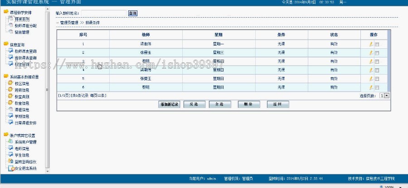This screenshot has height=188, width=408.
Task: Open 学期信息 in the sidebar
Action: 22,116
